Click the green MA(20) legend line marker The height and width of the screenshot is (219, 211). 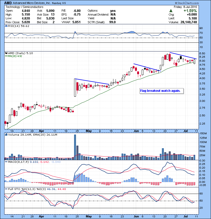click(6, 56)
